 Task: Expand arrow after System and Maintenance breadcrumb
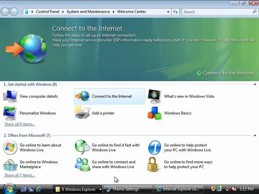(x=114, y=12)
